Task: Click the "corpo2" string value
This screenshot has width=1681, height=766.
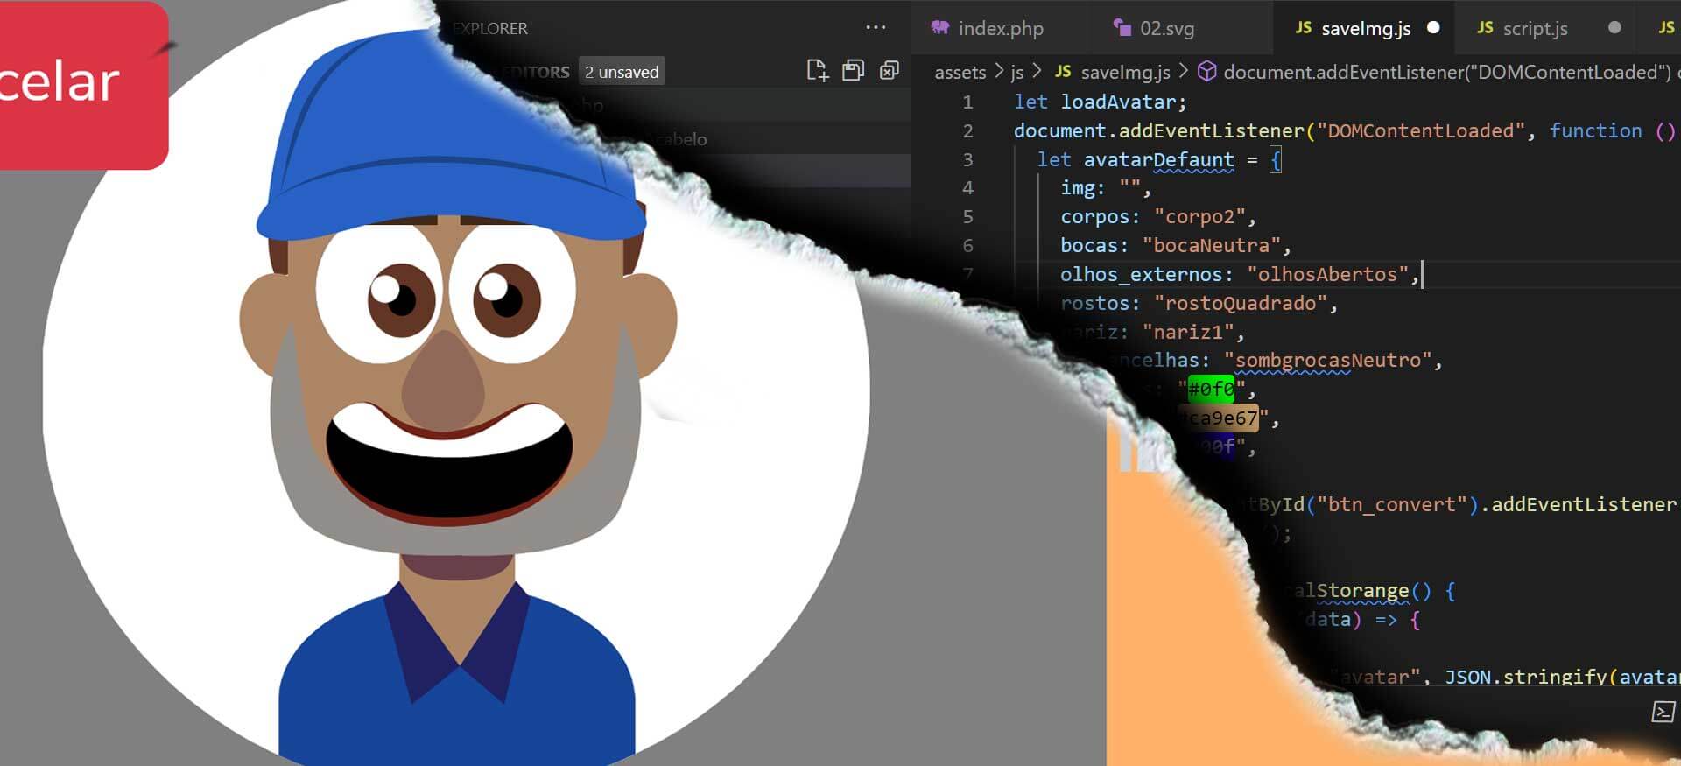Action: pos(1199,217)
